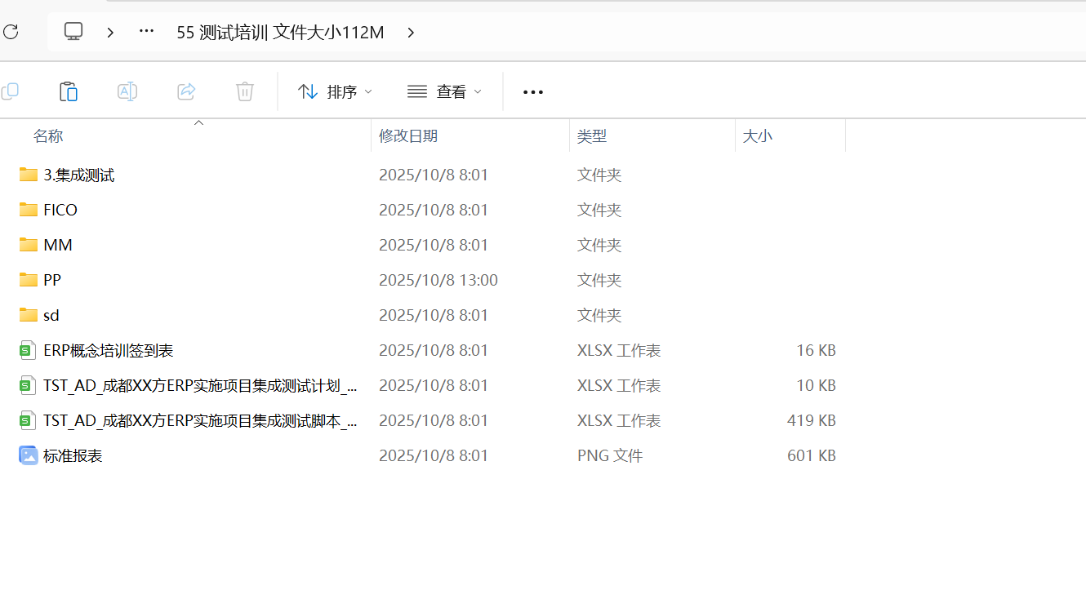The width and height of the screenshot is (1086, 599).
Task: Expand chevron after 文件大小112M breadcrumb
Action: coord(411,32)
